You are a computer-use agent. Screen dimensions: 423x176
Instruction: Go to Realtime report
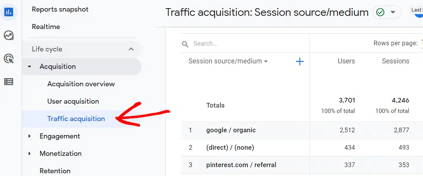(x=46, y=27)
